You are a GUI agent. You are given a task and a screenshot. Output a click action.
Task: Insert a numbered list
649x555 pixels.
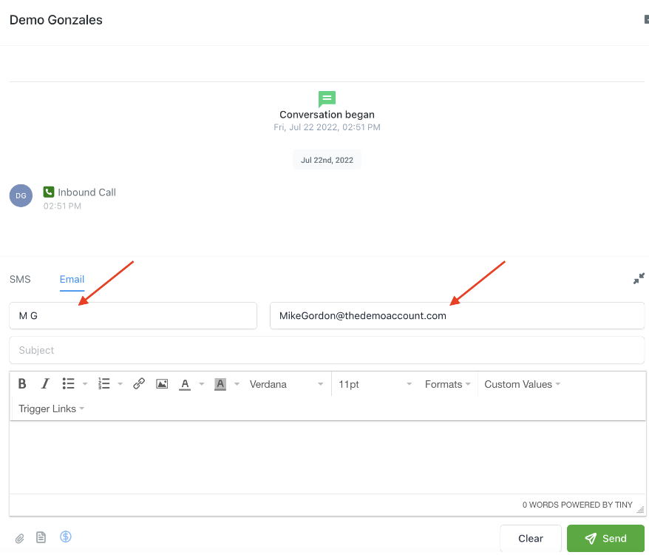(104, 384)
